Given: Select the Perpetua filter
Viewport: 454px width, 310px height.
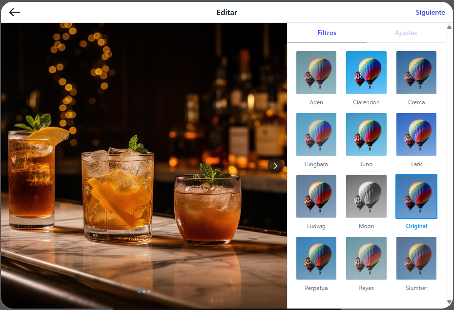Looking at the screenshot, I should point(316,258).
